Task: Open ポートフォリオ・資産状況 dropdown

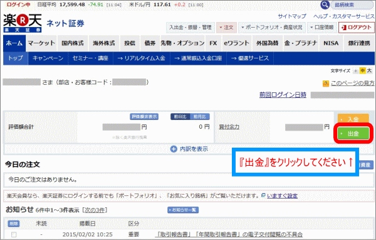Action: [x=272, y=28]
